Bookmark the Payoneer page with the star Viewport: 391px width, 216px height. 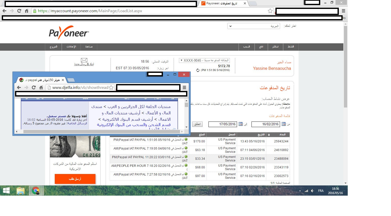coord(270,11)
